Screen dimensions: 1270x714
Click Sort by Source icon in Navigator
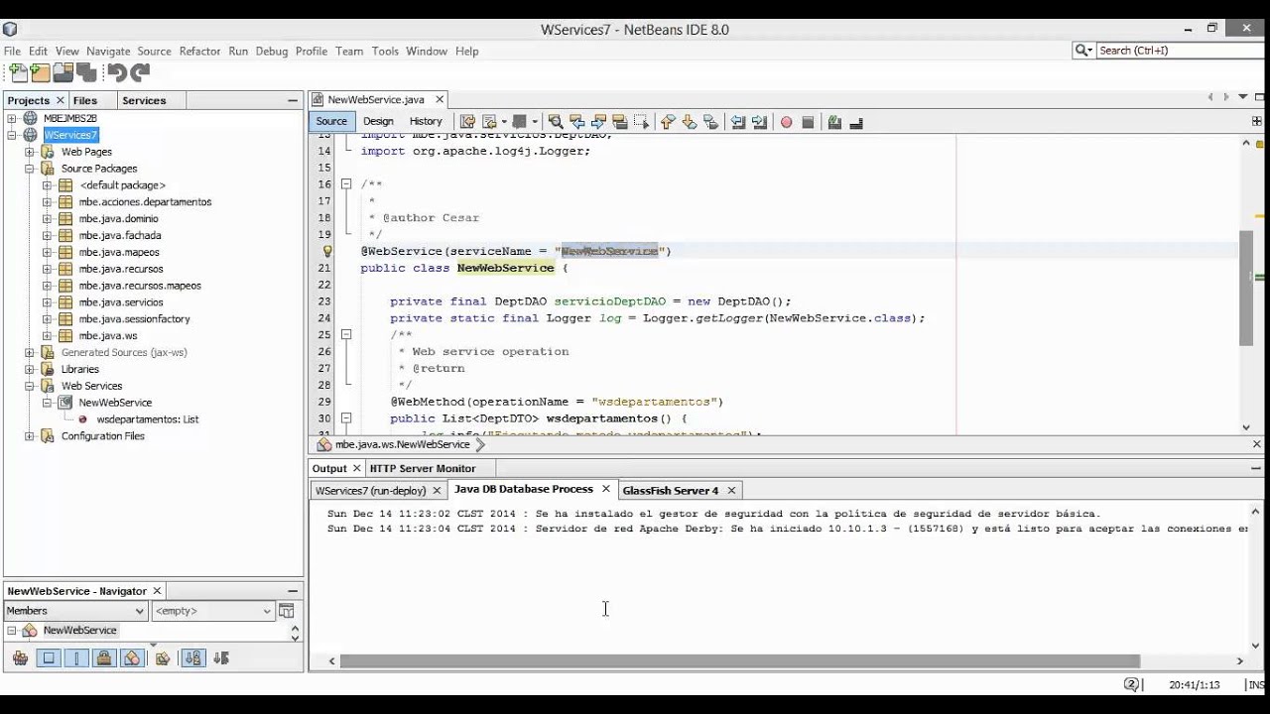tap(220, 657)
